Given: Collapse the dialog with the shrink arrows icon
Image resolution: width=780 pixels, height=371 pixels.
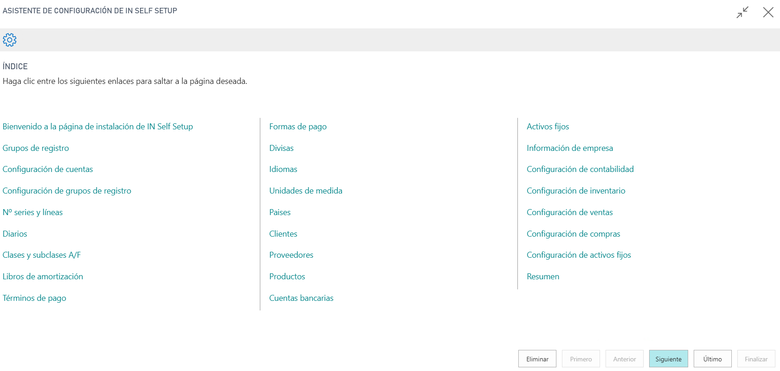Looking at the screenshot, I should tap(742, 12).
